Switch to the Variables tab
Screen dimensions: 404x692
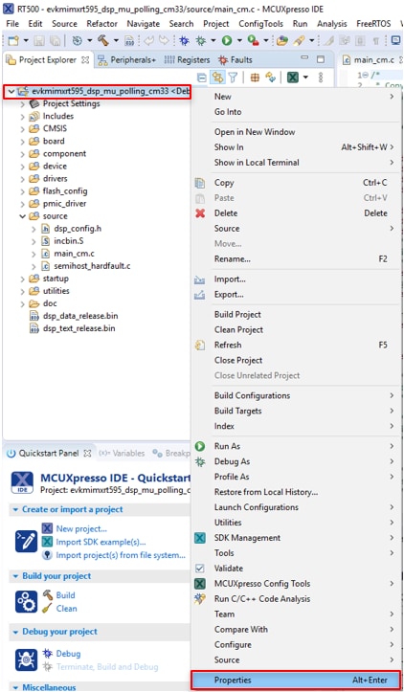(123, 454)
